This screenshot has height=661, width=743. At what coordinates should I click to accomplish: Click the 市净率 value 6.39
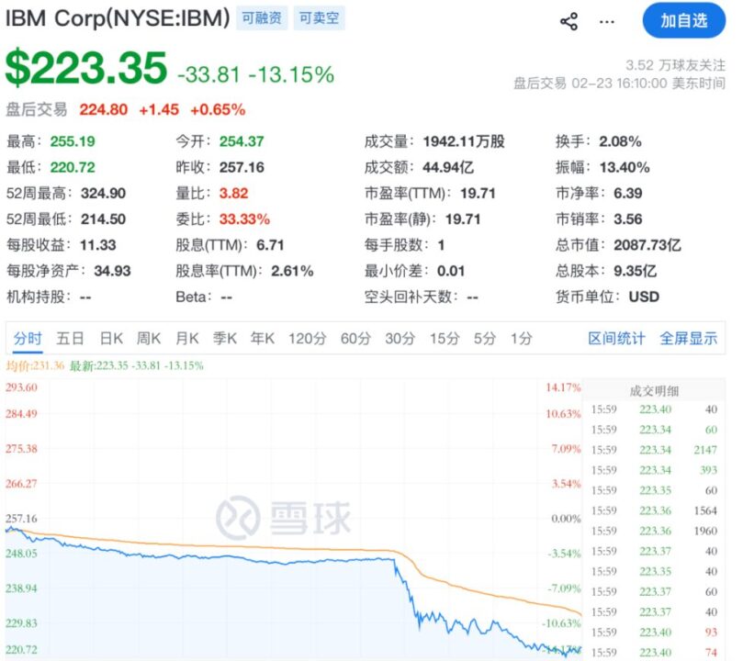pyautogui.click(x=628, y=194)
